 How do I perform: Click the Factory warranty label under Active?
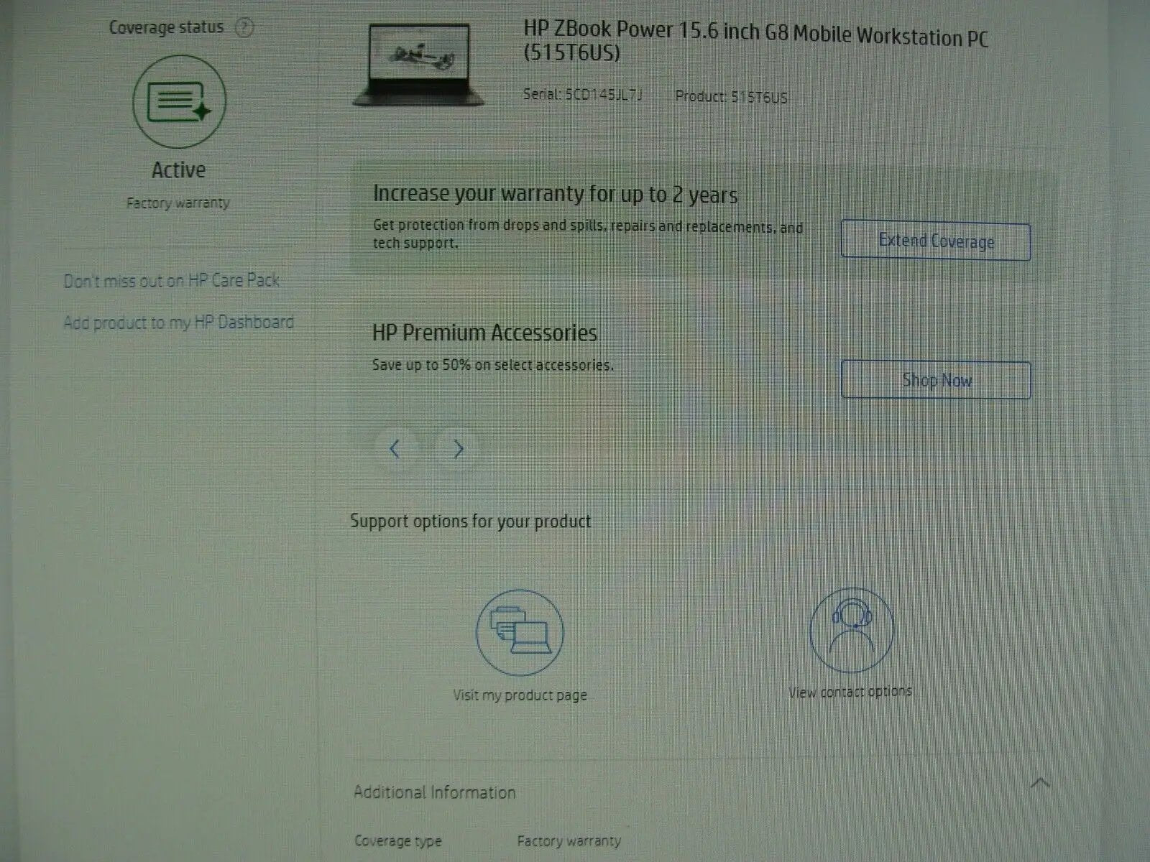click(x=178, y=203)
